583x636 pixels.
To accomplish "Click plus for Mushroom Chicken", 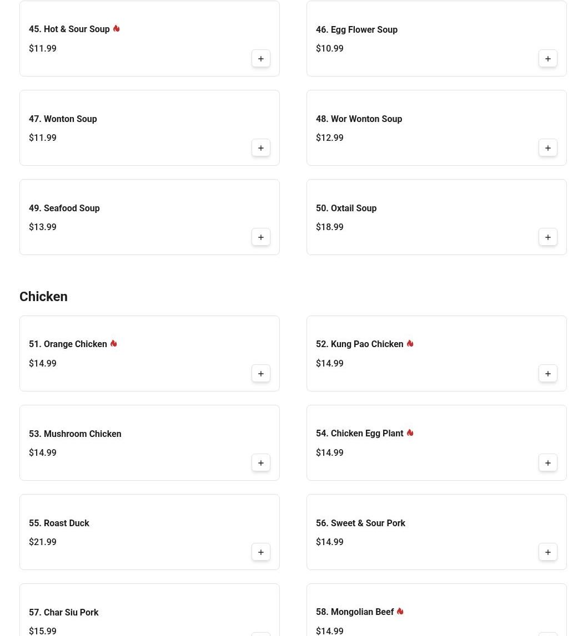I will (260, 463).
